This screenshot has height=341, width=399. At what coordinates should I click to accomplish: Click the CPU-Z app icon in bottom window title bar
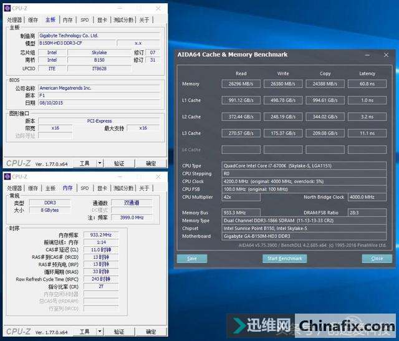[7, 176]
